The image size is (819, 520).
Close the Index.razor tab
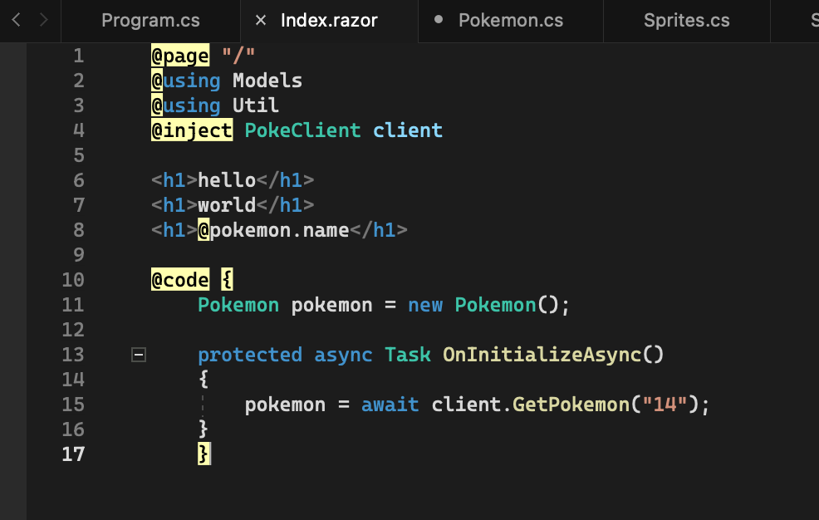[261, 21]
